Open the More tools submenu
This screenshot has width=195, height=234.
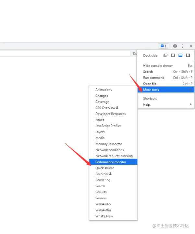point(166,90)
